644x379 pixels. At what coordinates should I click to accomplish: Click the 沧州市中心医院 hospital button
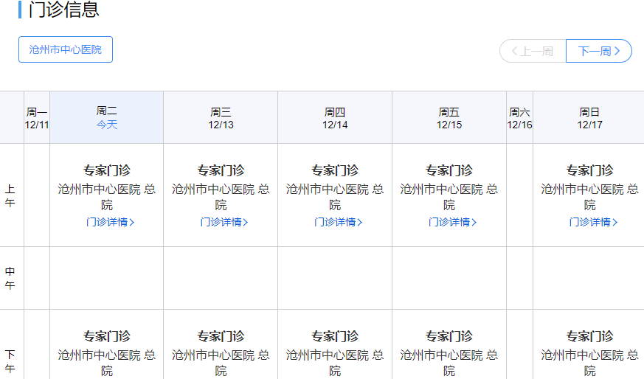(66, 49)
